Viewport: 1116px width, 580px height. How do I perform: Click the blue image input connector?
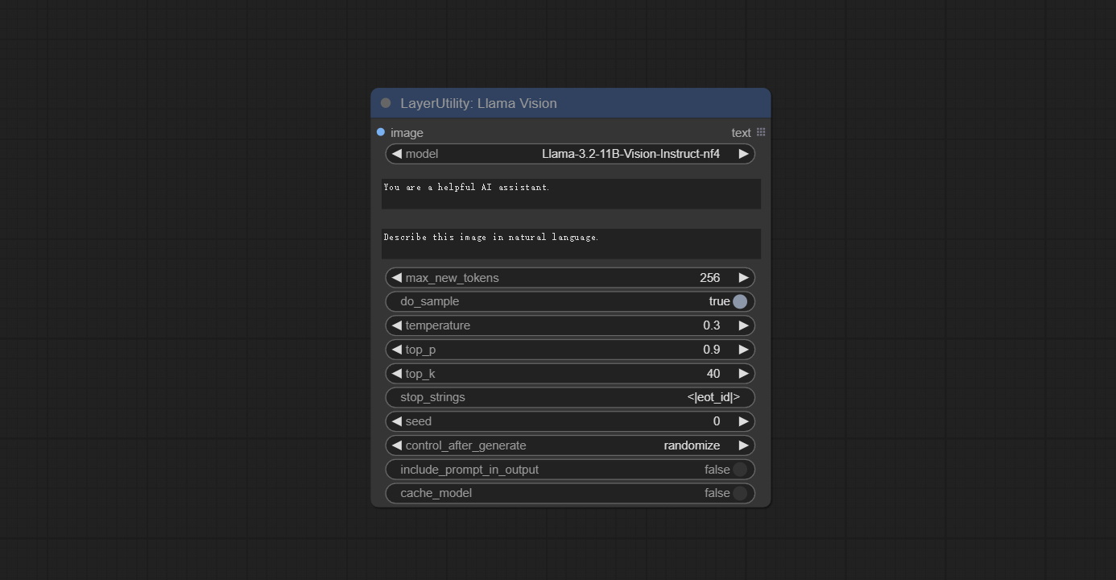tap(381, 132)
